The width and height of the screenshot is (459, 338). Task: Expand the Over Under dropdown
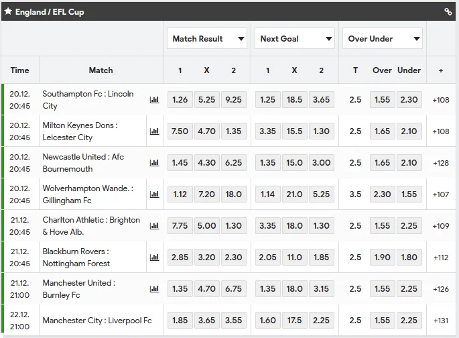click(382, 39)
